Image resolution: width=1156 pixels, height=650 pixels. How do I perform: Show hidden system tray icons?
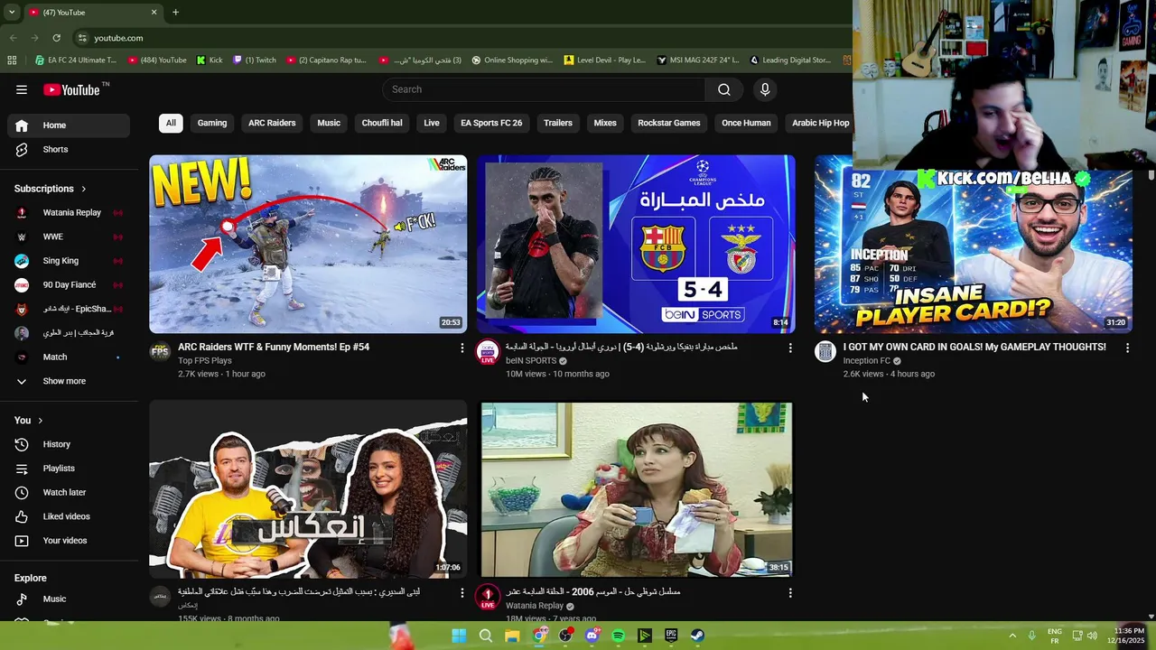point(1012,636)
